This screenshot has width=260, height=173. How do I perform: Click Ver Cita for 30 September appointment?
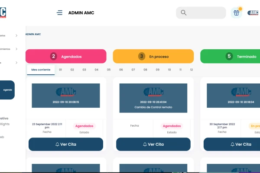[x=232, y=144]
